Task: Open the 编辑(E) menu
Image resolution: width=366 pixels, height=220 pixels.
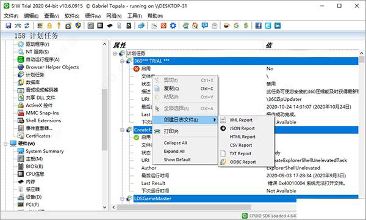Action: [31, 16]
